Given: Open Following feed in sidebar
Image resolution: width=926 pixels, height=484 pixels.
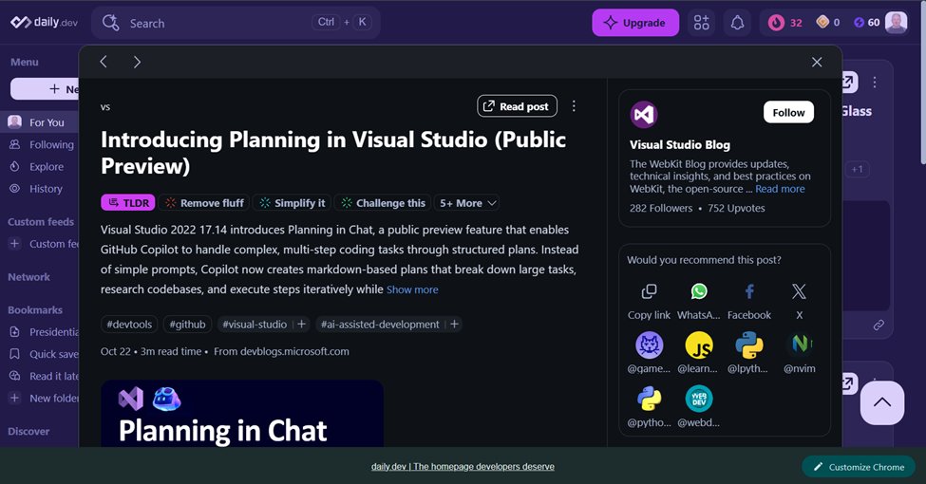Looking at the screenshot, I should click(x=40, y=144).
